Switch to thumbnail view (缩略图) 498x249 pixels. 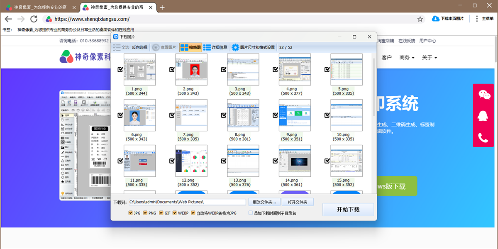pos(190,47)
